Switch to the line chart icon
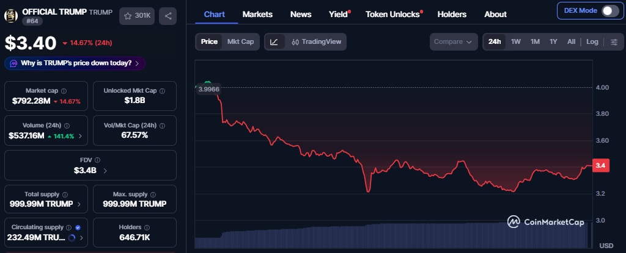 click(274, 42)
